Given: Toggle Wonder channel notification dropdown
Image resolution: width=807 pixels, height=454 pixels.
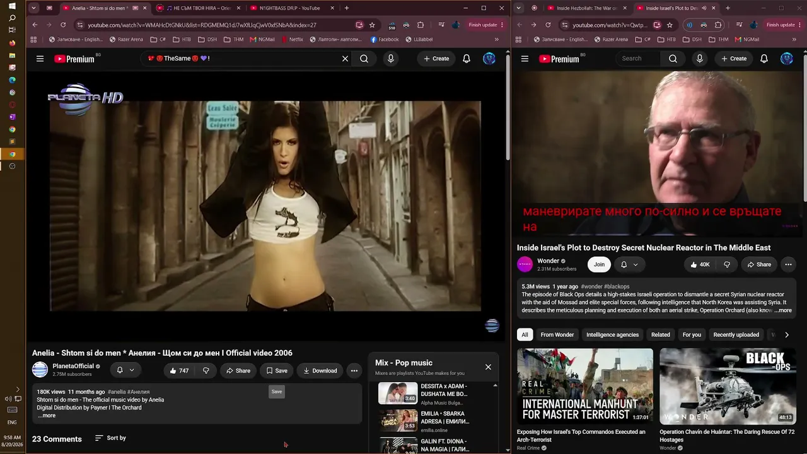Looking at the screenshot, I should 629,265.
